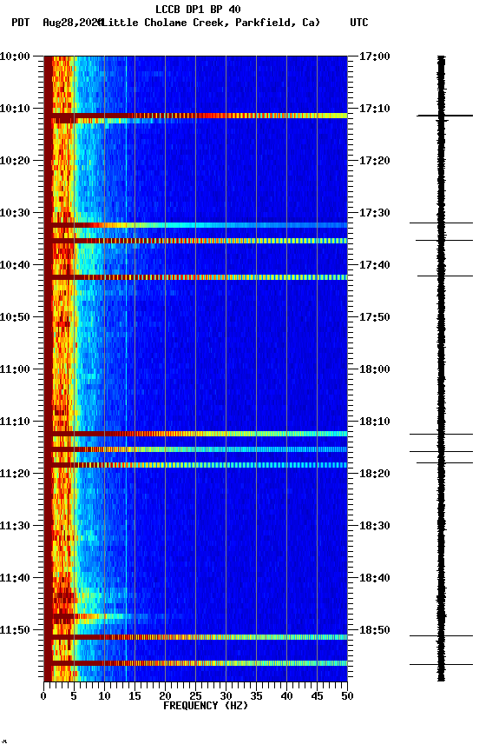The image size is (479, 751).
Task: Click the "17:40" UTC time label
Action: (374, 265)
